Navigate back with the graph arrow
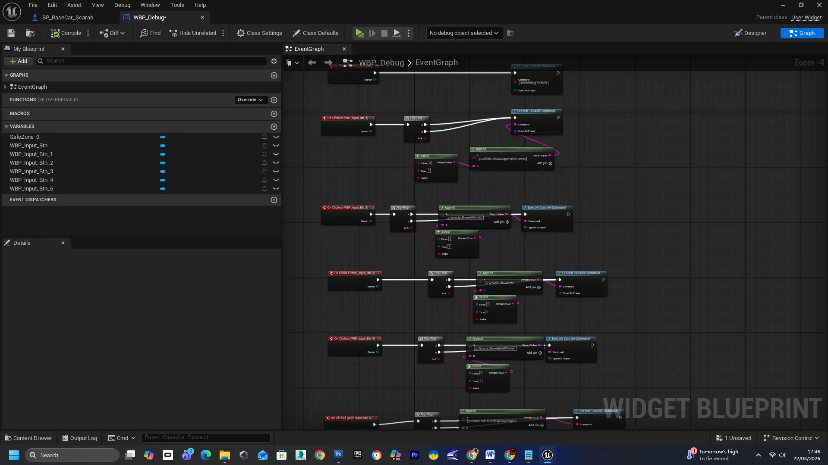The height and width of the screenshot is (465, 828). tap(312, 63)
